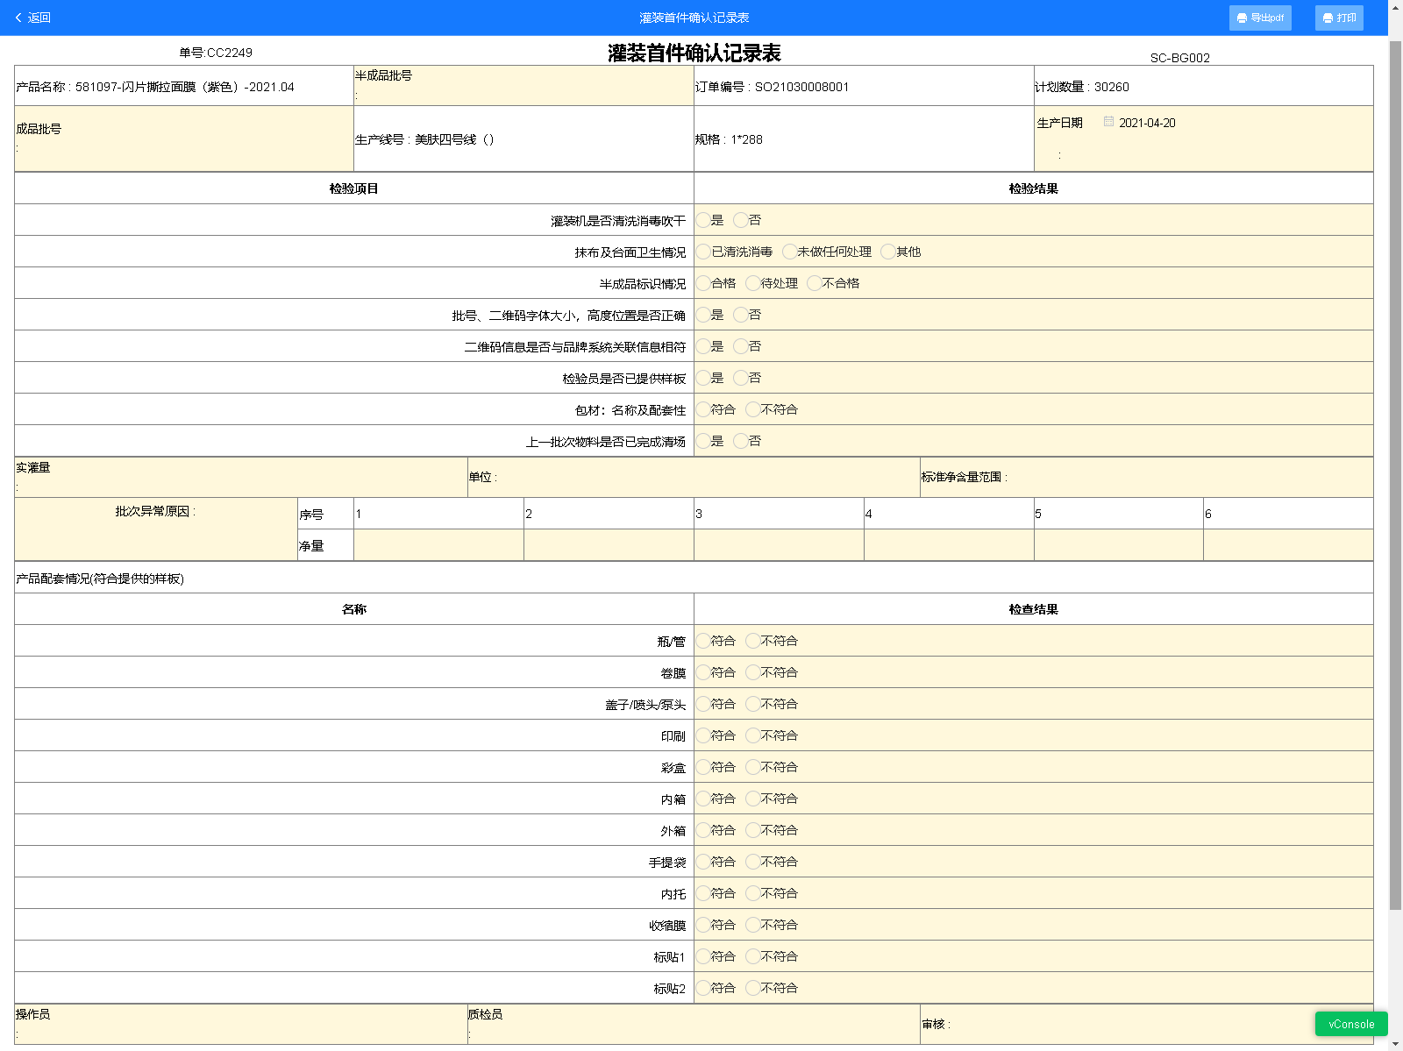Select 是 for 灌装机是否清洗消毒吹干

pyautogui.click(x=703, y=220)
